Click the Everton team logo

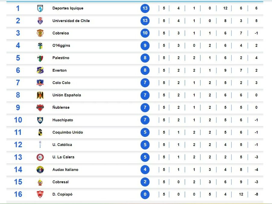(x=40, y=70)
